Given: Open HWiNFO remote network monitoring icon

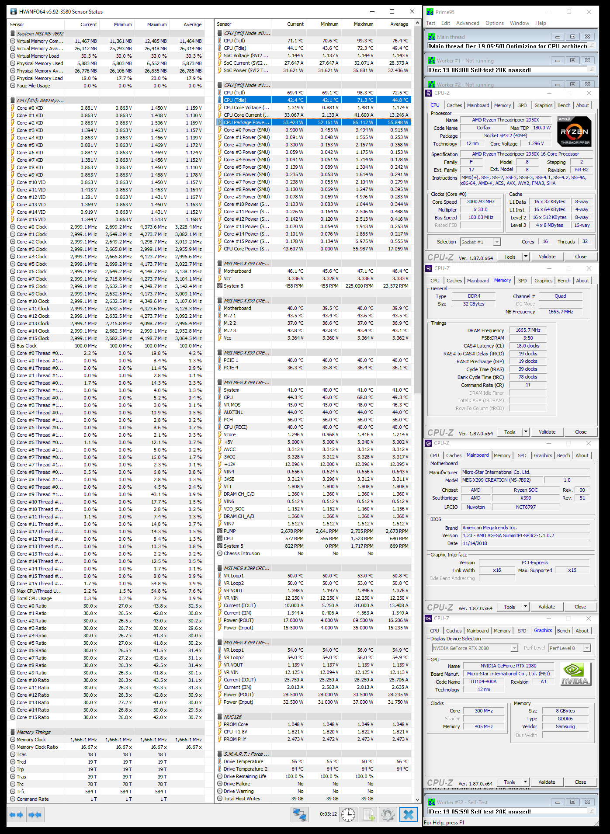Looking at the screenshot, I should pyautogui.click(x=300, y=814).
